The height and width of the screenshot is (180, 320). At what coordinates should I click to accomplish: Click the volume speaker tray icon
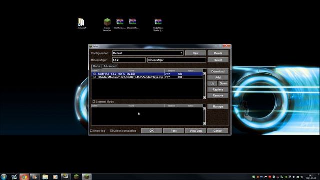[x=294, y=177]
